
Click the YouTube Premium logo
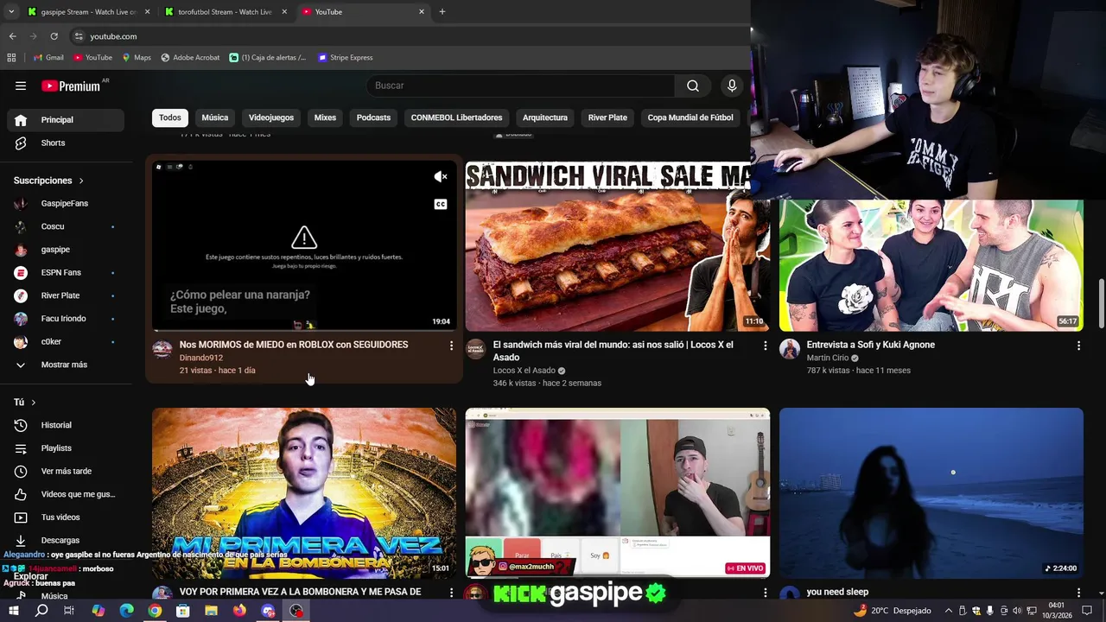(x=71, y=86)
